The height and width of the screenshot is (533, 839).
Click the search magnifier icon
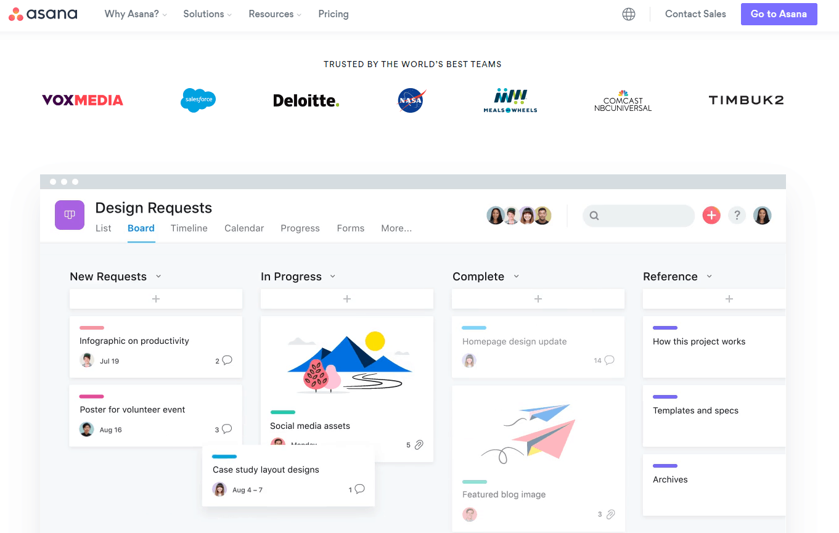tap(594, 216)
